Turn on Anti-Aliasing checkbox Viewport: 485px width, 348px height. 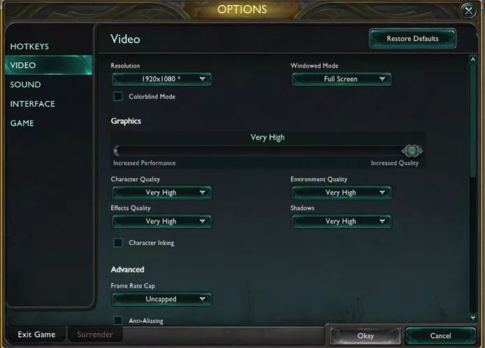click(x=118, y=321)
